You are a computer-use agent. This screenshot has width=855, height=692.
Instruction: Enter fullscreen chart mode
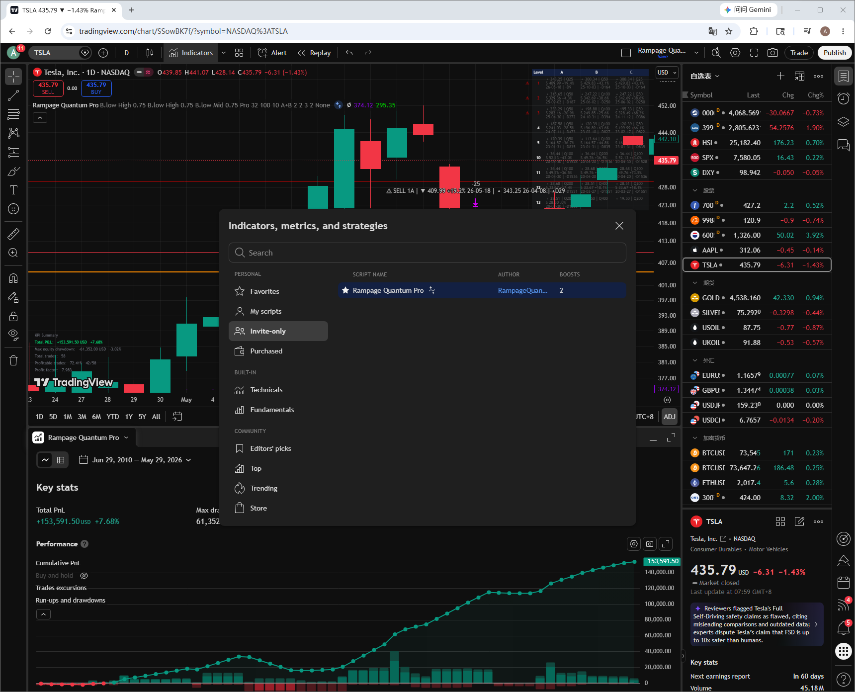click(x=754, y=53)
